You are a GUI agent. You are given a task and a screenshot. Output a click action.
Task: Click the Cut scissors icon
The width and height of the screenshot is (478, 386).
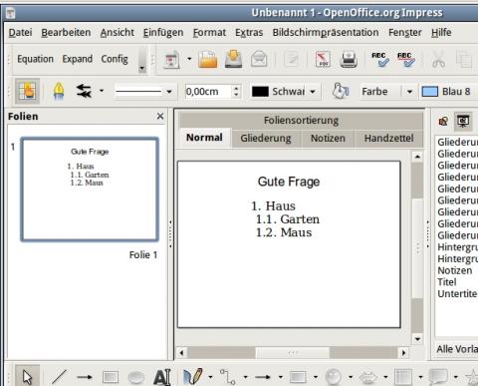coord(438,60)
